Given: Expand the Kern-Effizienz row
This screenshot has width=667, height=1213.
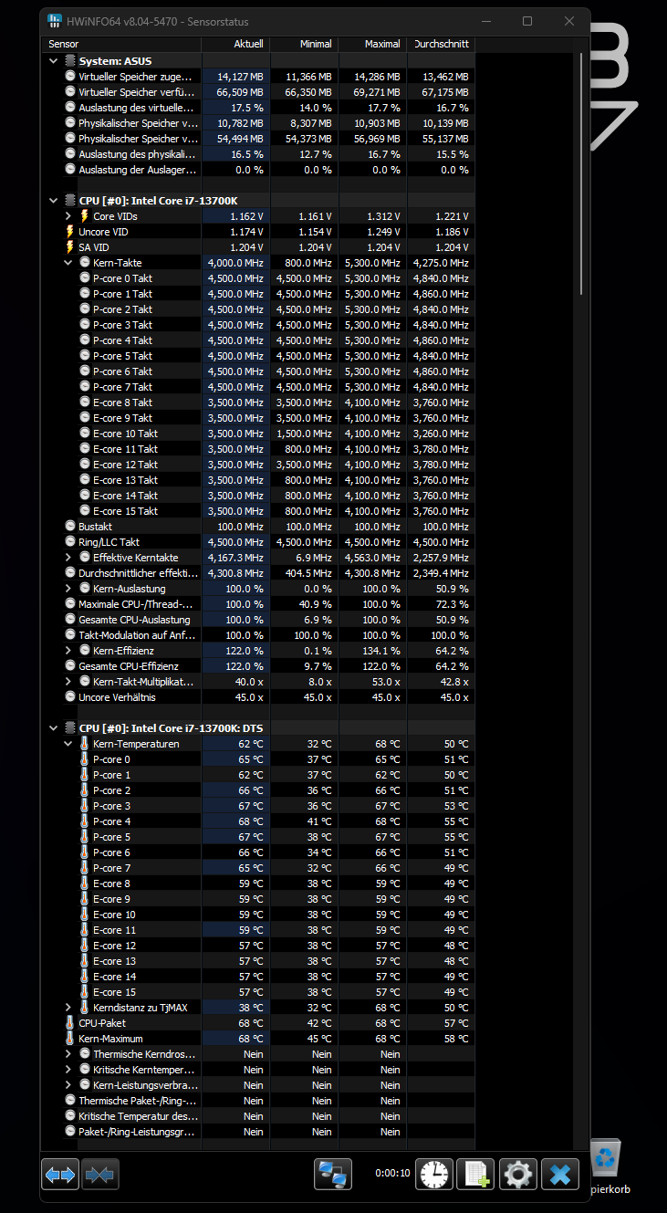Looking at the screenshot, I should point(68,651).
